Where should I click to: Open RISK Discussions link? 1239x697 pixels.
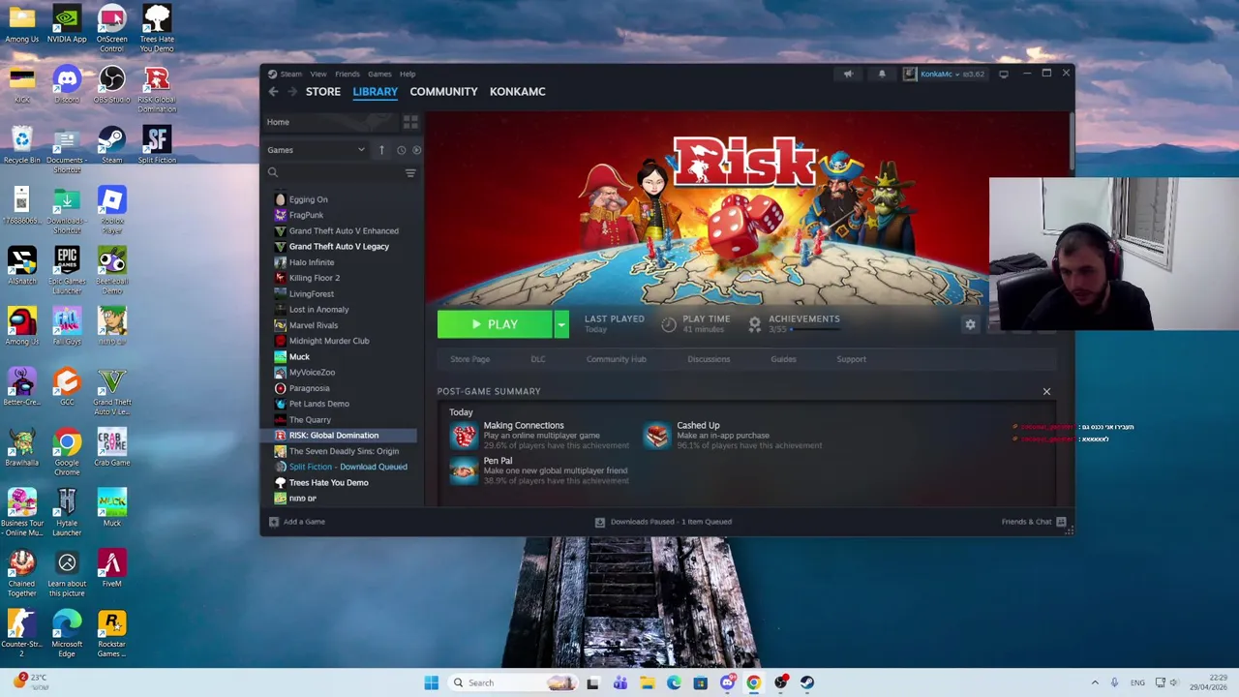click(x=709, y=359)
